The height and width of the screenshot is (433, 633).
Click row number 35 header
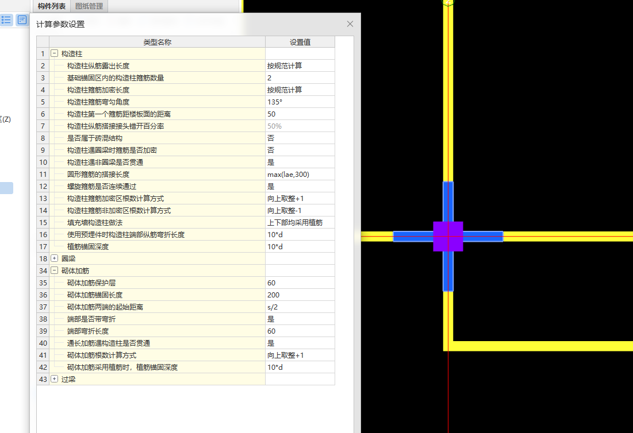[43, 283]
